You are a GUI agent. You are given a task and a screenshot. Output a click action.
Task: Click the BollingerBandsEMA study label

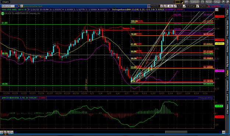(x=134, y=10)
